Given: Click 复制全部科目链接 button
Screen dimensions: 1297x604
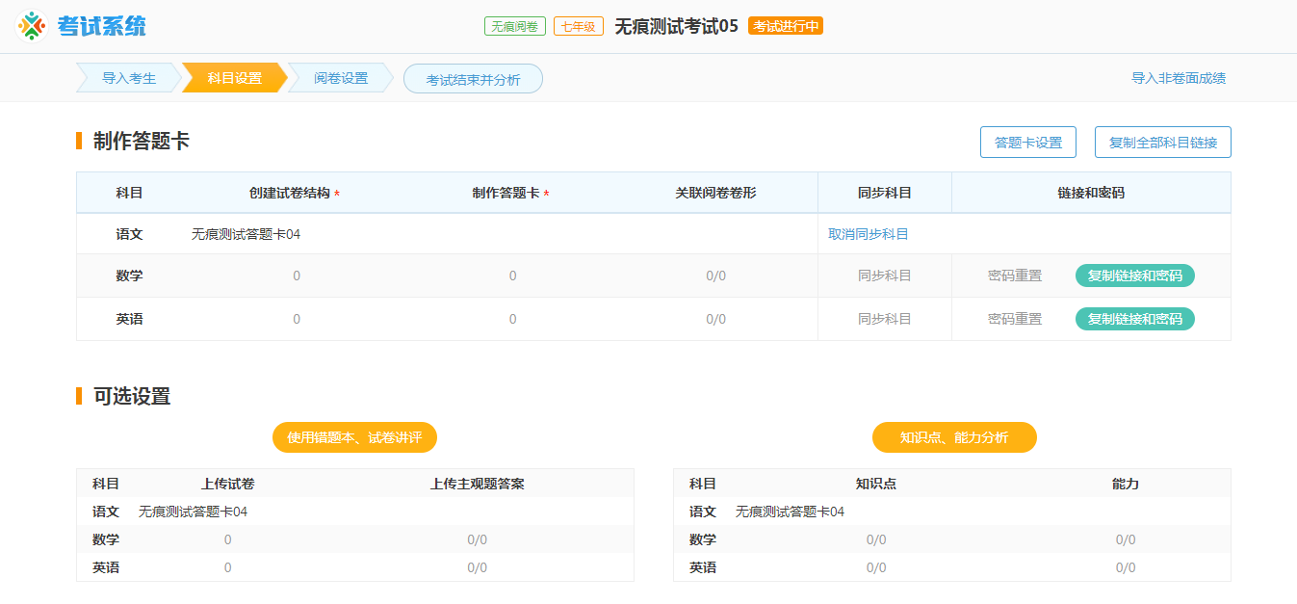Looking at the screenshot, I should click(1162, 142).
